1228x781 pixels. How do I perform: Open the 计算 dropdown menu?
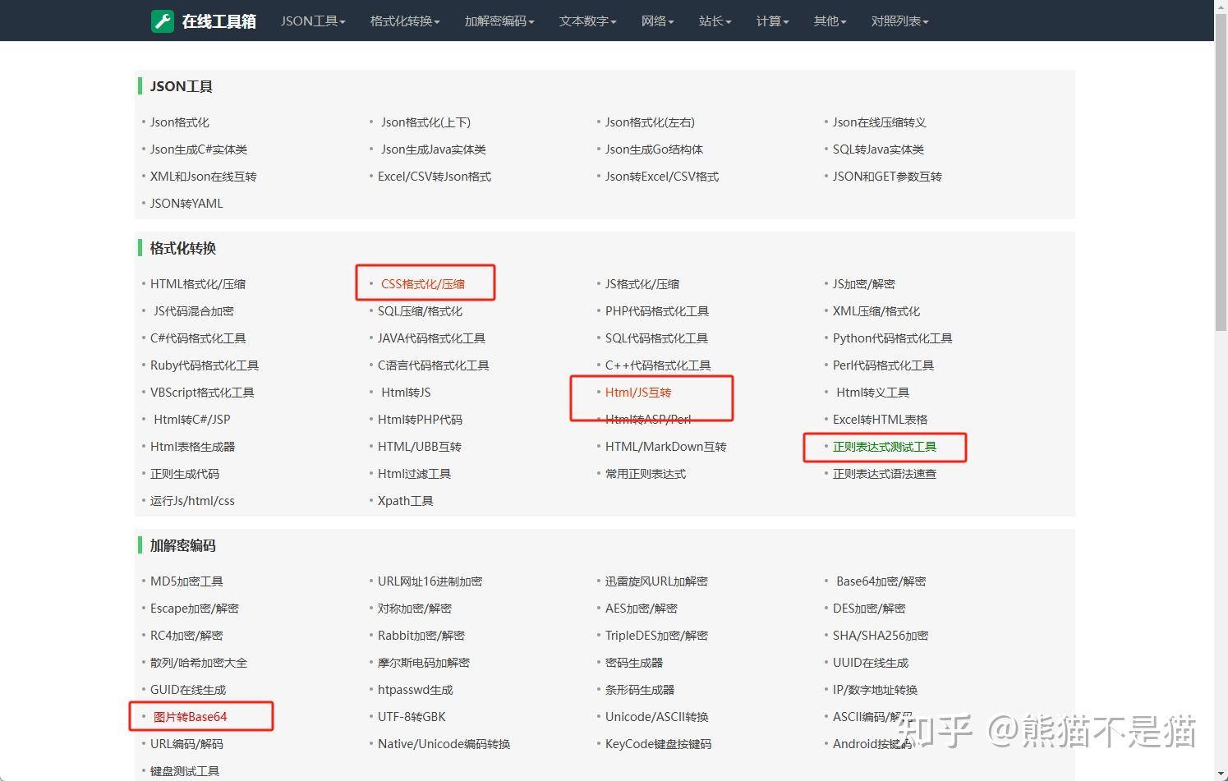pyautogui.click(x=773, y=21)
